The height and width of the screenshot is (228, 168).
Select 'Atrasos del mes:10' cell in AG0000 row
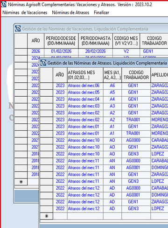tap(85, 140)
